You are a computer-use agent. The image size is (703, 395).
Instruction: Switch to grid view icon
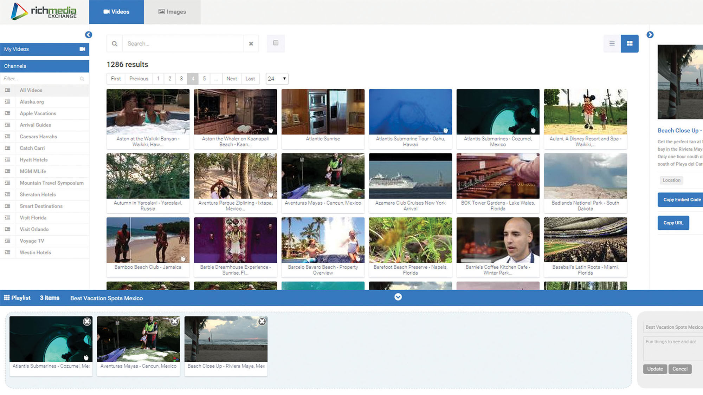pyautogui.click(x=630, y=44)
